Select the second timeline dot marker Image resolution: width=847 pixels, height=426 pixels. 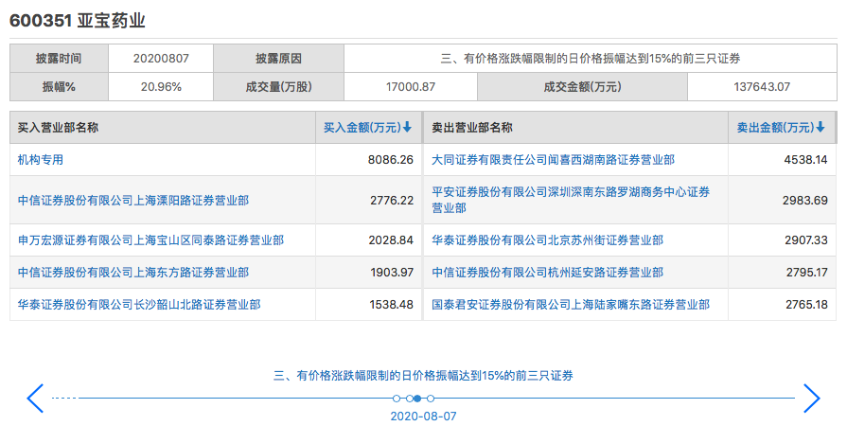click(x=410, y=399)
